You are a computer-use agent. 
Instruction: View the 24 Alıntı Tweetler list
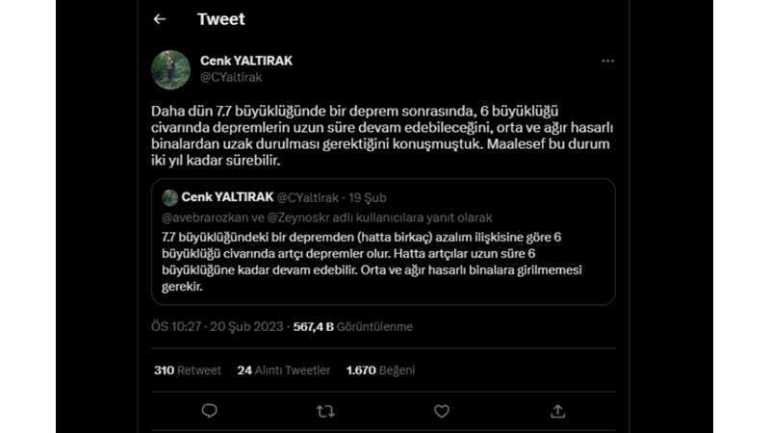[x=284, y=370]
